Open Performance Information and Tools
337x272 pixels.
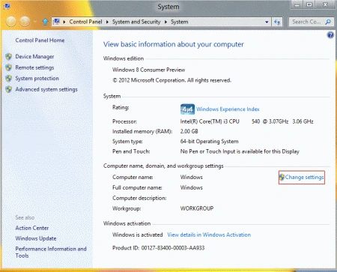click(51, 252)
